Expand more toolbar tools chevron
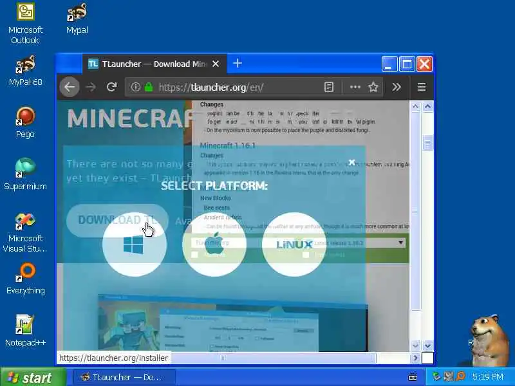515x386 pixels. [x=397, y=87]
